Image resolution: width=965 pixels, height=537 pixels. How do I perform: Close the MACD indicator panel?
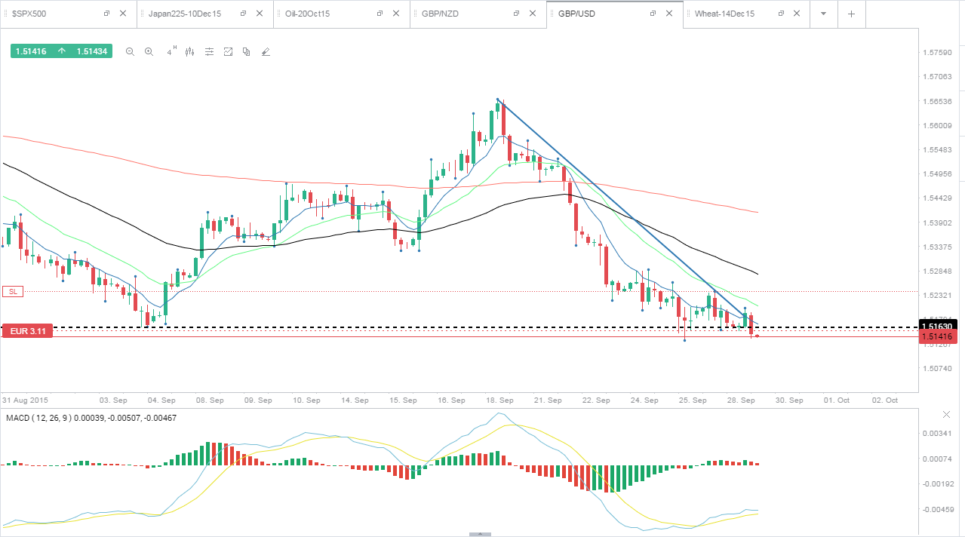pos(947,415)
